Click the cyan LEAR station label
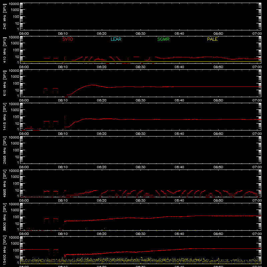 click(x=116, y=39)
